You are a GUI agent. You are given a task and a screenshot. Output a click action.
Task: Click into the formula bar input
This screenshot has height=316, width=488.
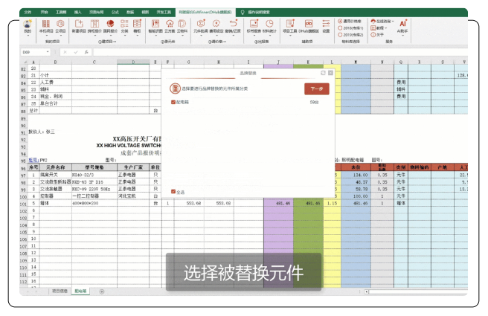280,52
